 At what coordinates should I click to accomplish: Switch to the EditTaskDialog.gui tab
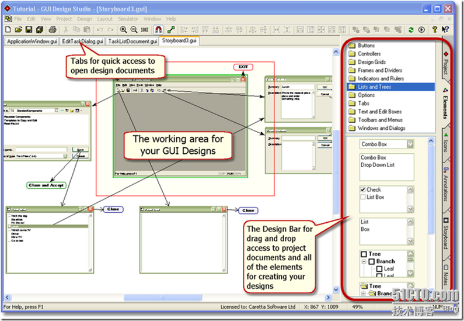click(82, 41)
